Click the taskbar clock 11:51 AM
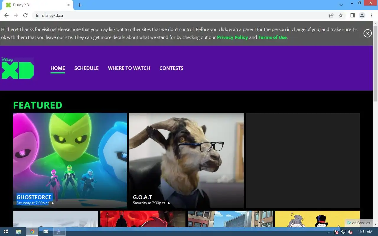The image size is (378, 236). pyautogui.click(x=365, y=232)
